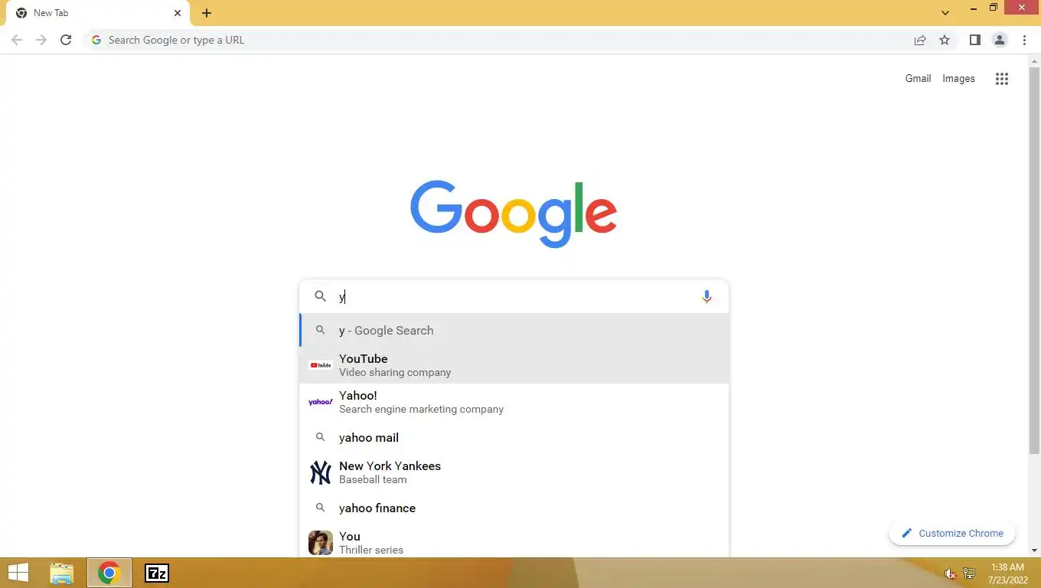
Task: Open the Chrome three-dot menu
Action: (1024, 40)
